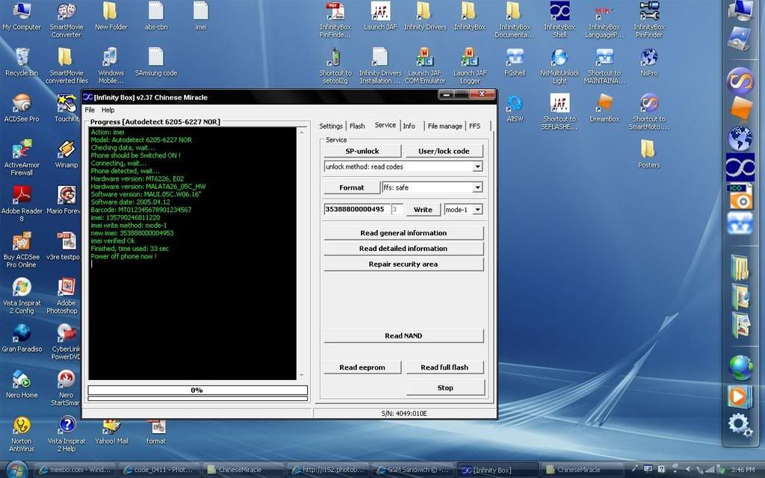Click Read general information button
765x478 pixels.
tap(403, 233)
